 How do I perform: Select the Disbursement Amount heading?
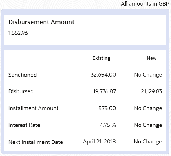click(x=41, y=22)
